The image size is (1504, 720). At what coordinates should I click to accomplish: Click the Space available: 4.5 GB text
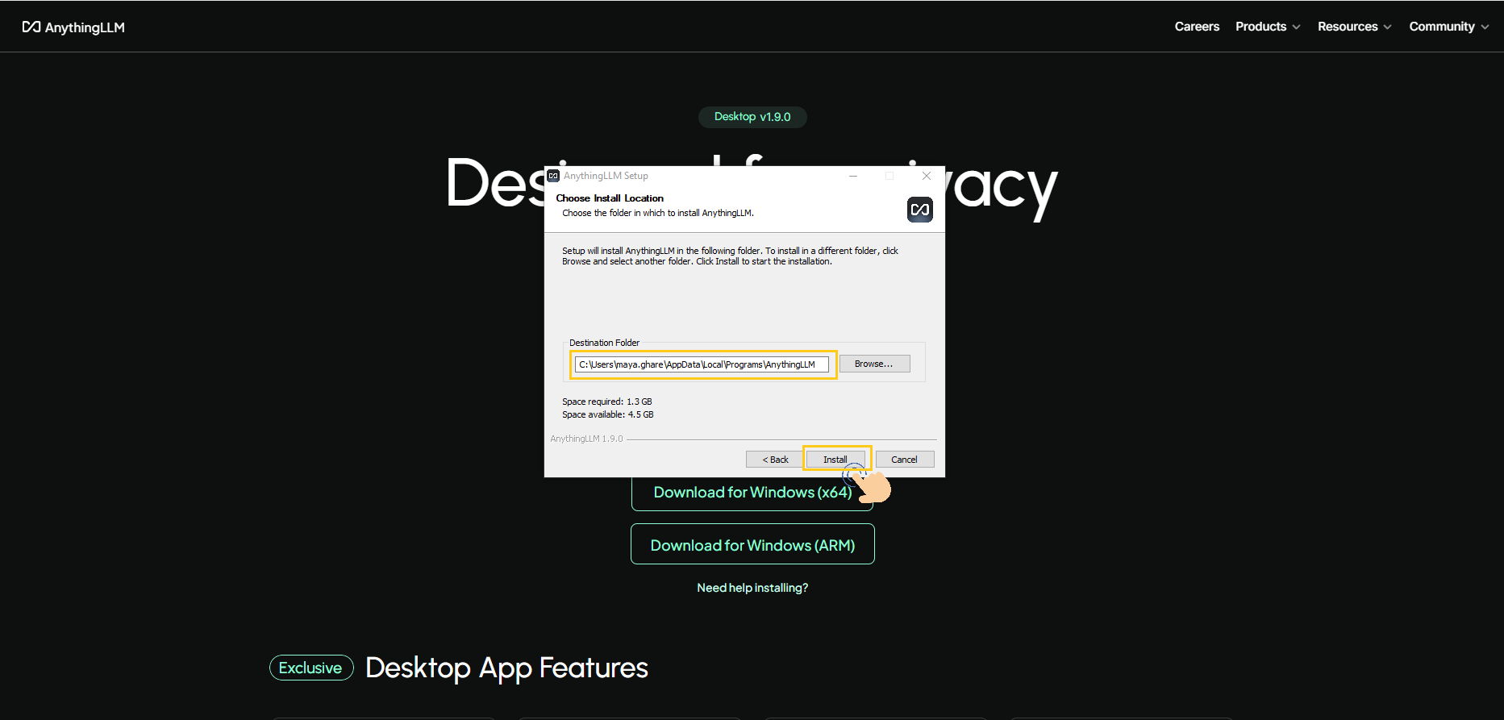[608, 414]
